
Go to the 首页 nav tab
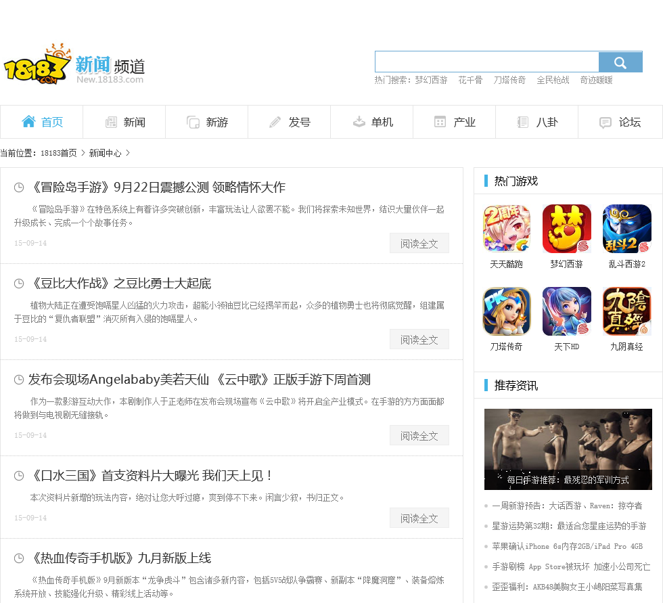click(x=42, y=122)
